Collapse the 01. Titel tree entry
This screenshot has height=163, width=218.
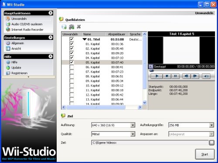coord(85,39)
